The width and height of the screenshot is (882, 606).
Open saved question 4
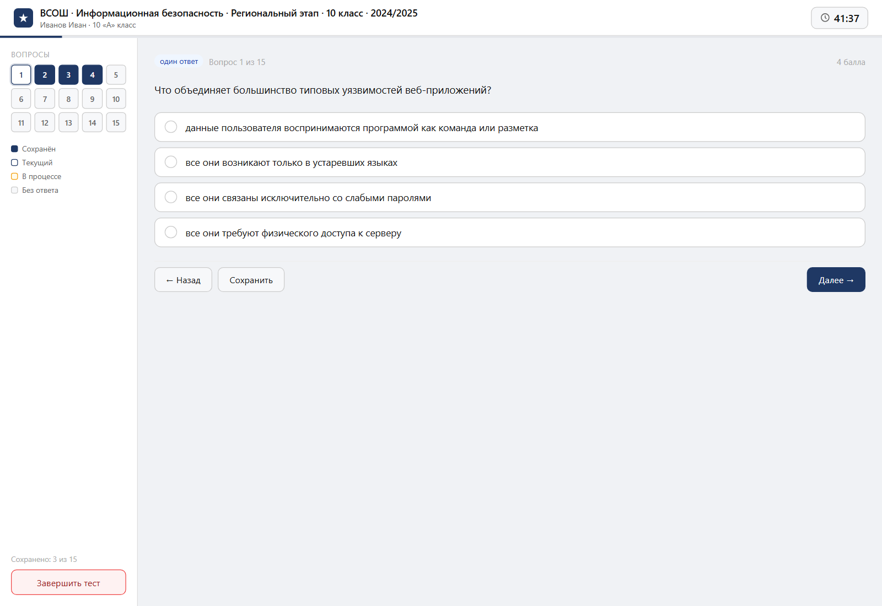(92, 75)
